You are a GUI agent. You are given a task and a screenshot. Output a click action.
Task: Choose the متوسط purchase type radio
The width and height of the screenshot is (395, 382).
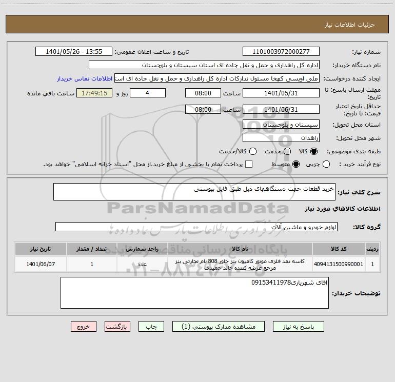click(296, 164)
